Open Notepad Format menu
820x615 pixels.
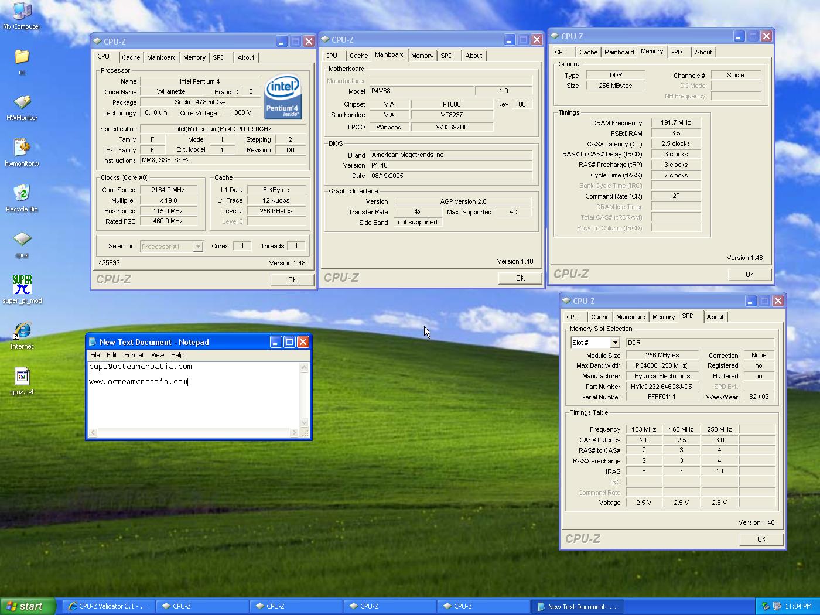tap(134, 355)
